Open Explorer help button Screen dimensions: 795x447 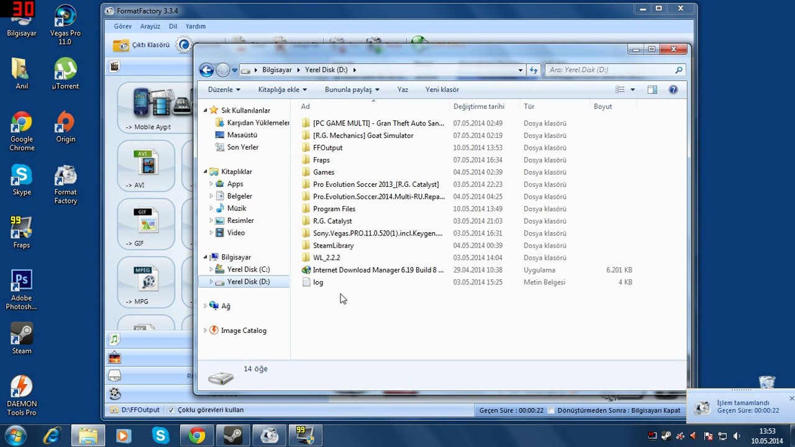673,89
